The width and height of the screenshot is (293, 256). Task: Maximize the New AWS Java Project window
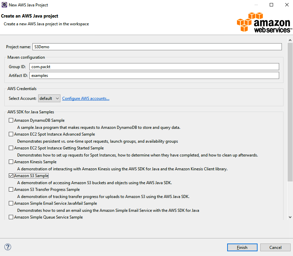click(x=271, y=5)
